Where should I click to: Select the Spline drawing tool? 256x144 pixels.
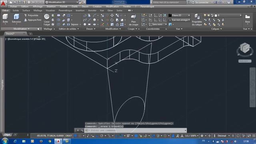click(x=84, y=20)
